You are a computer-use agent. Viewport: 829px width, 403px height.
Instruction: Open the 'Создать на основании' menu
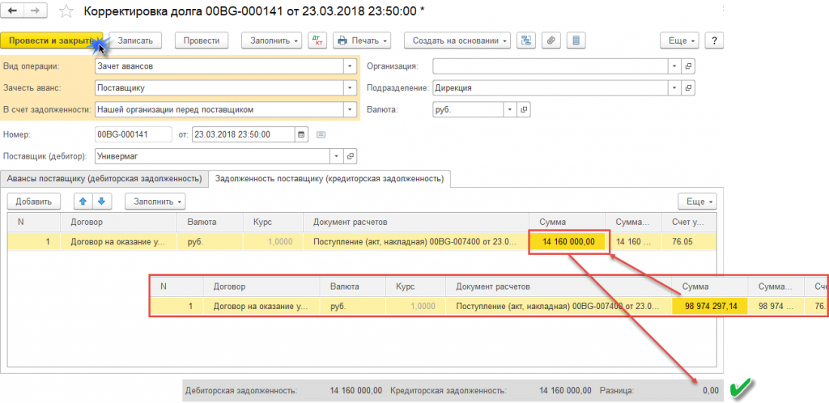(460, 40)
